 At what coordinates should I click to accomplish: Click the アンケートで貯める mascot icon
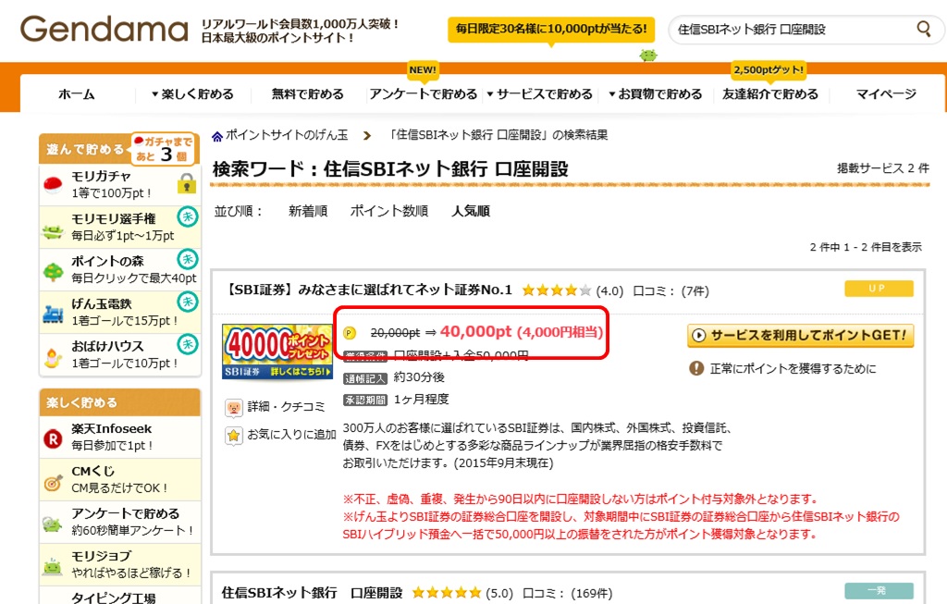click(53, 524)
